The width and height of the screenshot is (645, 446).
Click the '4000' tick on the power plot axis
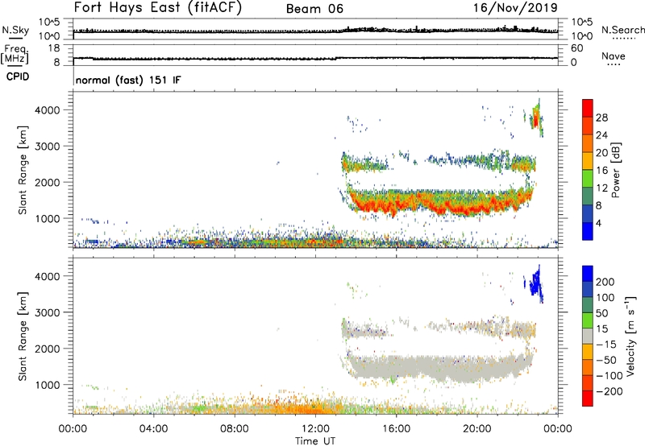pyautogui.click(x=47, y=110)
